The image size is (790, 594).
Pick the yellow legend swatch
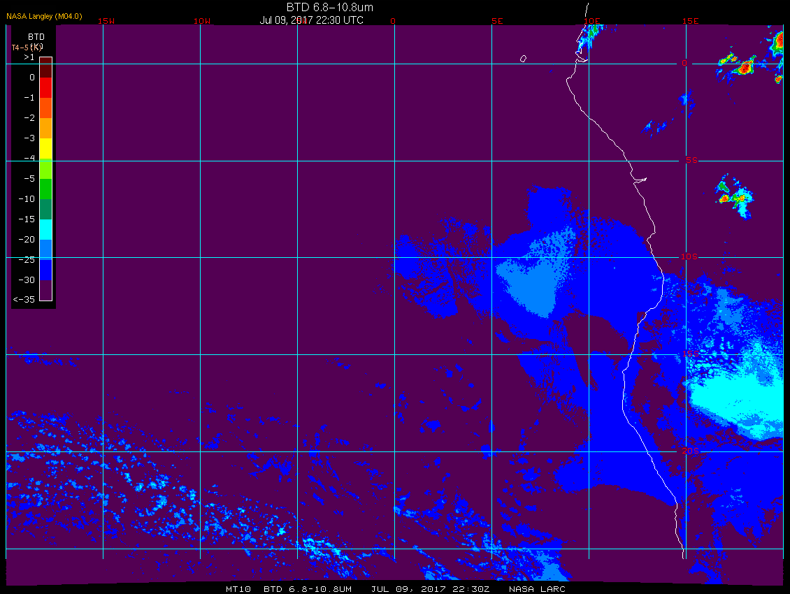tap(46, 149)
